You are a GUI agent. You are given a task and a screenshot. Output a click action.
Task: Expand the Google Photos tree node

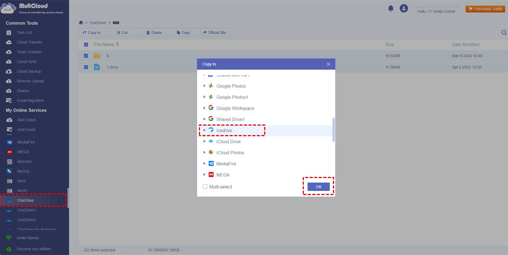pos(205,86)
